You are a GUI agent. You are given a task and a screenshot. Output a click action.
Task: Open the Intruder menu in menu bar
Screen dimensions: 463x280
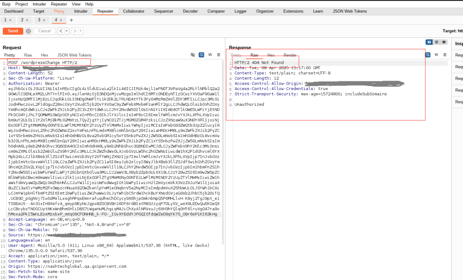pyautogui.click(x=39, y=4)
